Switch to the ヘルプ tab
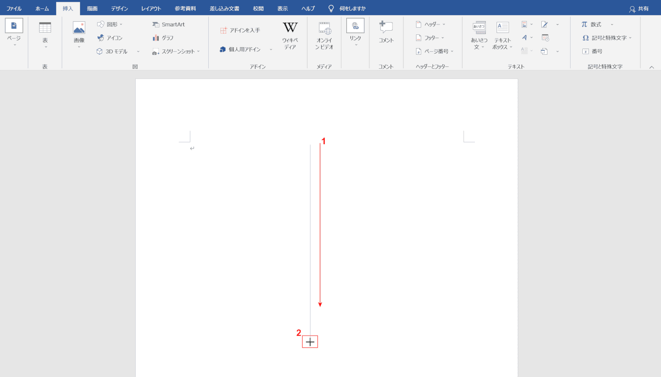The height and width of the screenshot is (377, 661). [308, 8]
